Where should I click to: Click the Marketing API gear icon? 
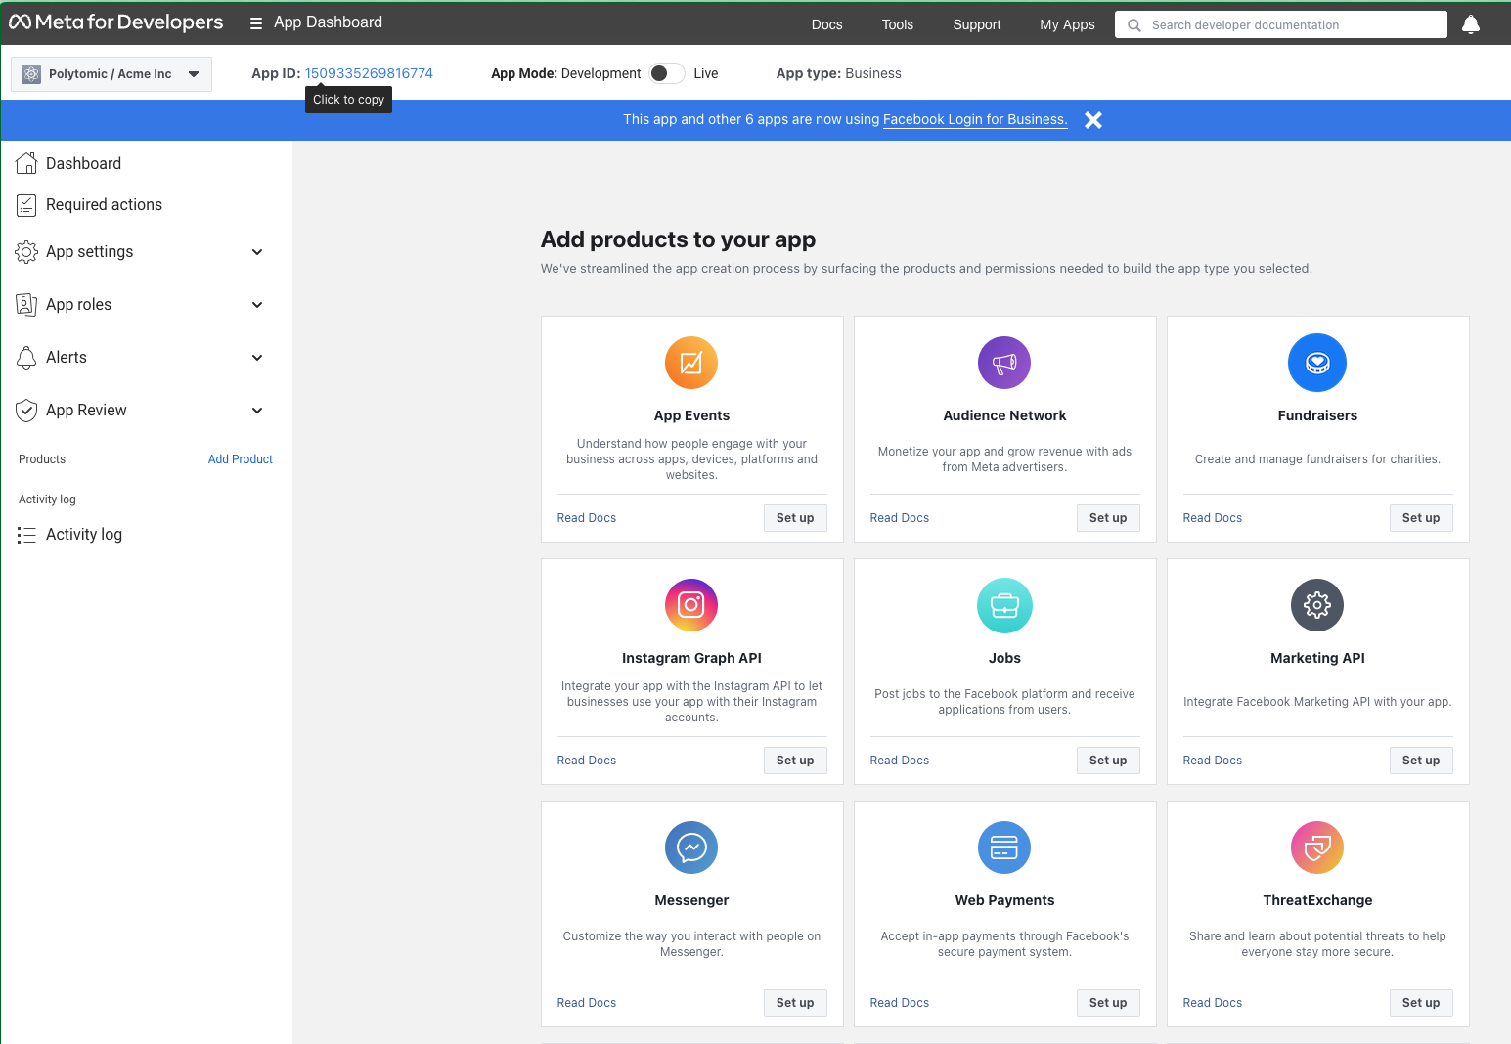(1317, 605)
